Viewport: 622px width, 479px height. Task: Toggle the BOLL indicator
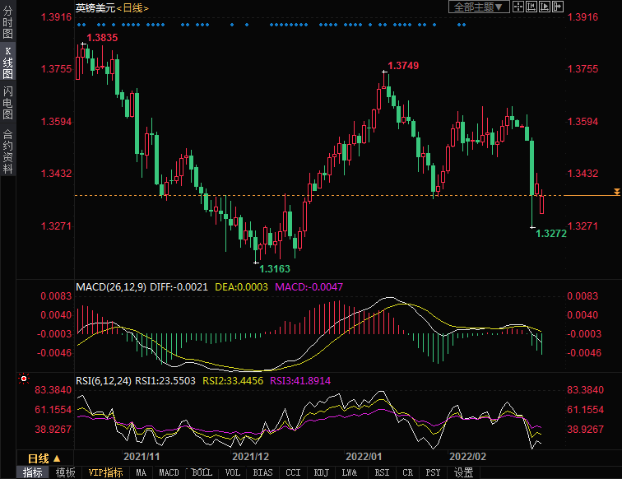point(201,472)
